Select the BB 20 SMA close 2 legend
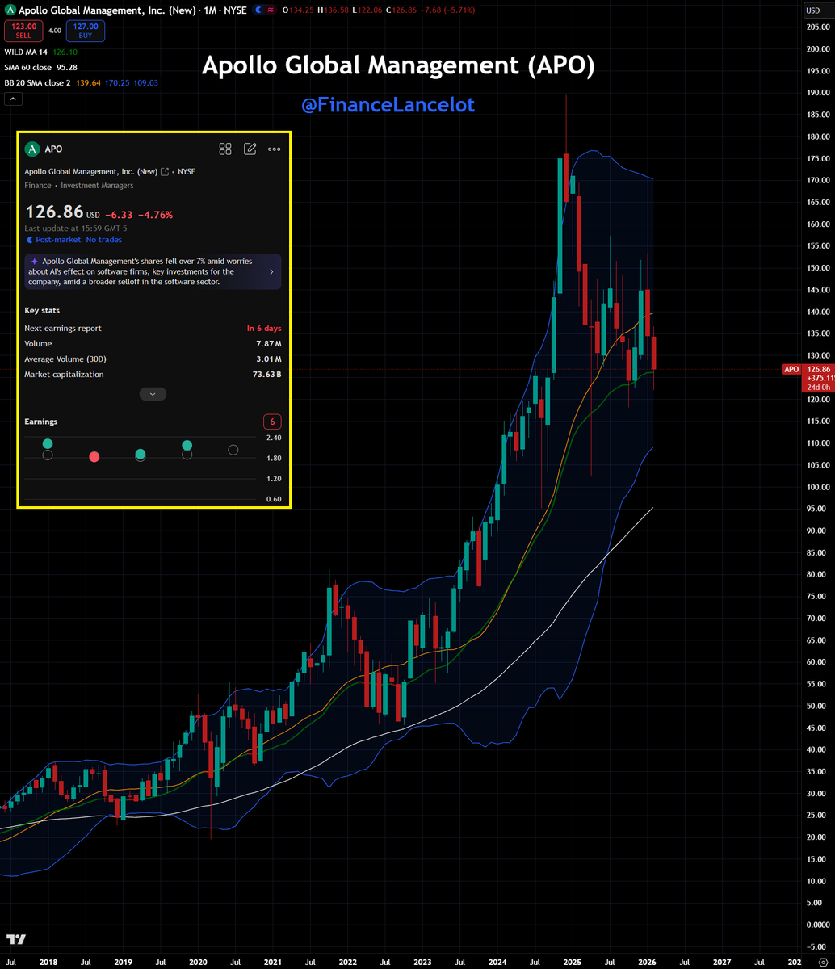 point(39,82)
